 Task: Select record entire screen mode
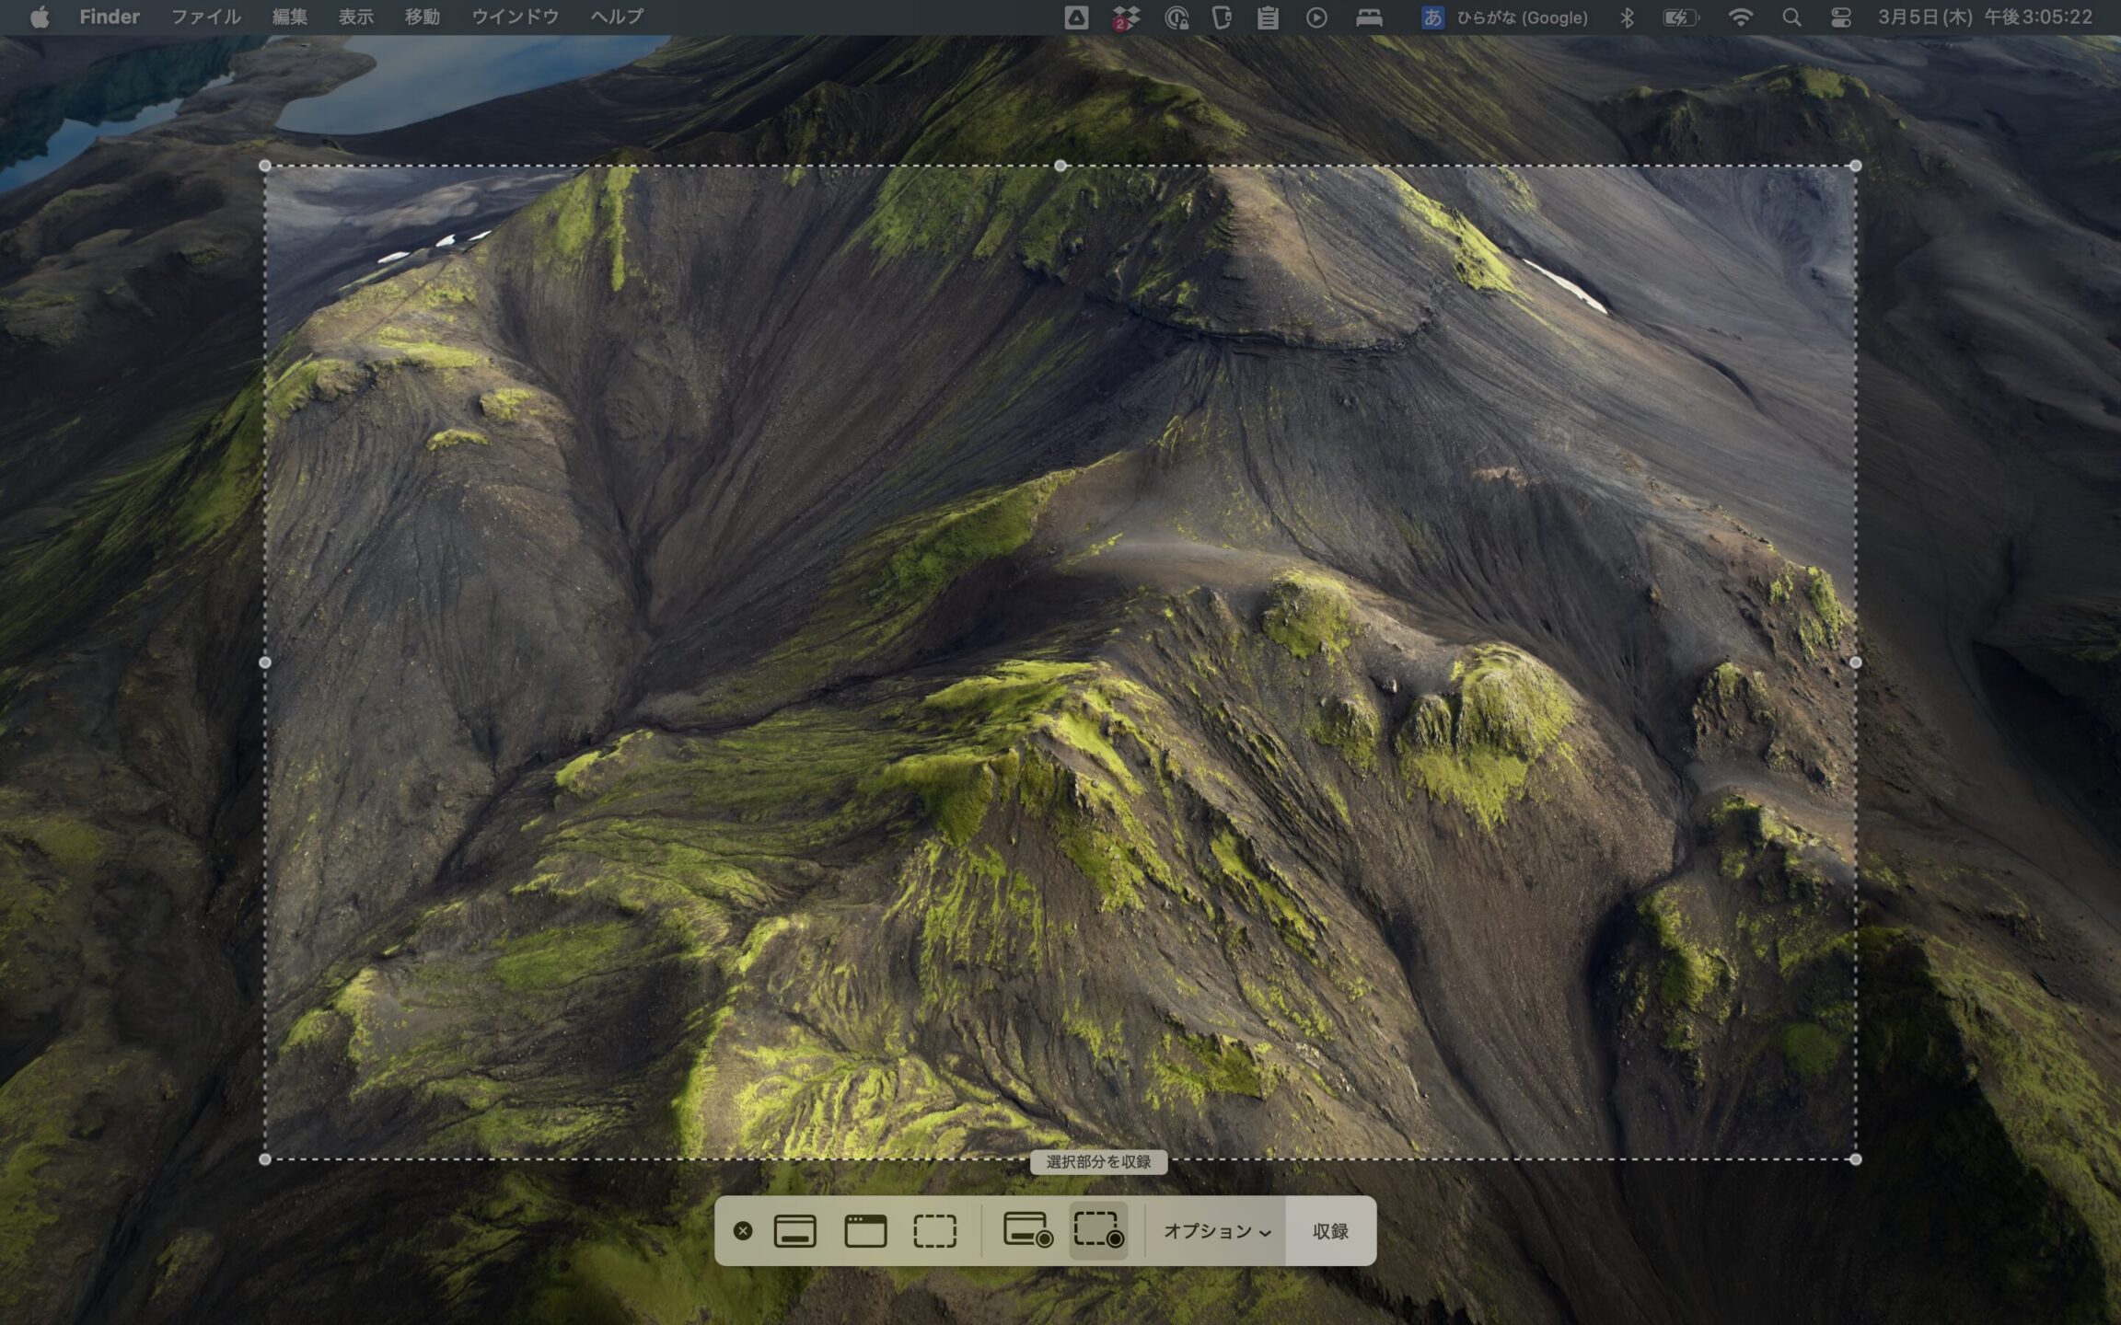click(1027, 1230)
